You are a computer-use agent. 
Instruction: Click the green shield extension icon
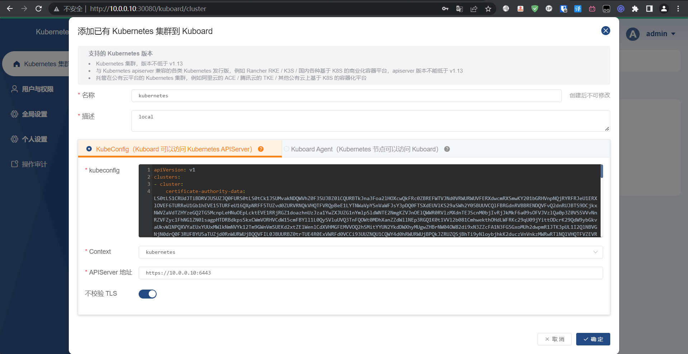tap(535, 9)
